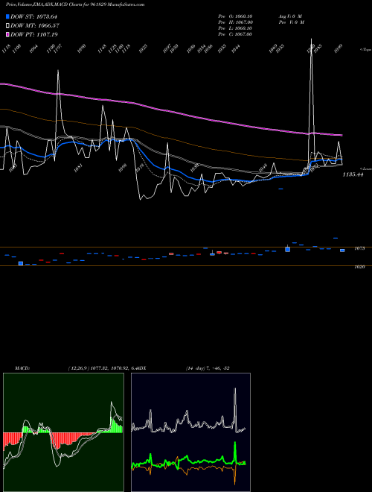This screenshot has height=492, width=372.
Task: Click the 'Avg V: 0 M' text
Action: pos(290,16)
